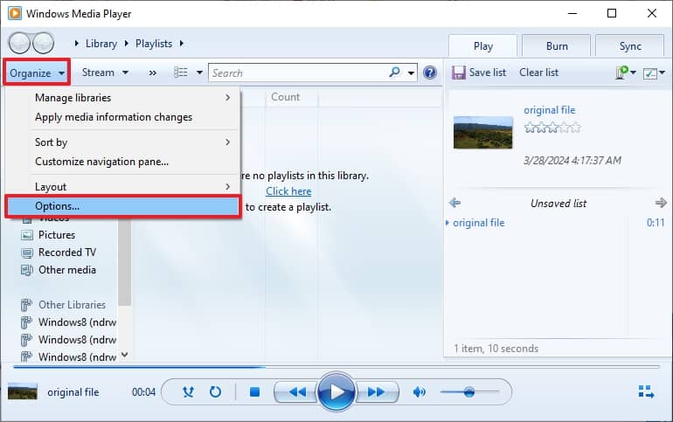This screenshot has height=422, width=673.
Task: Rate original file with star rating
Action: (x=552, y=128)
